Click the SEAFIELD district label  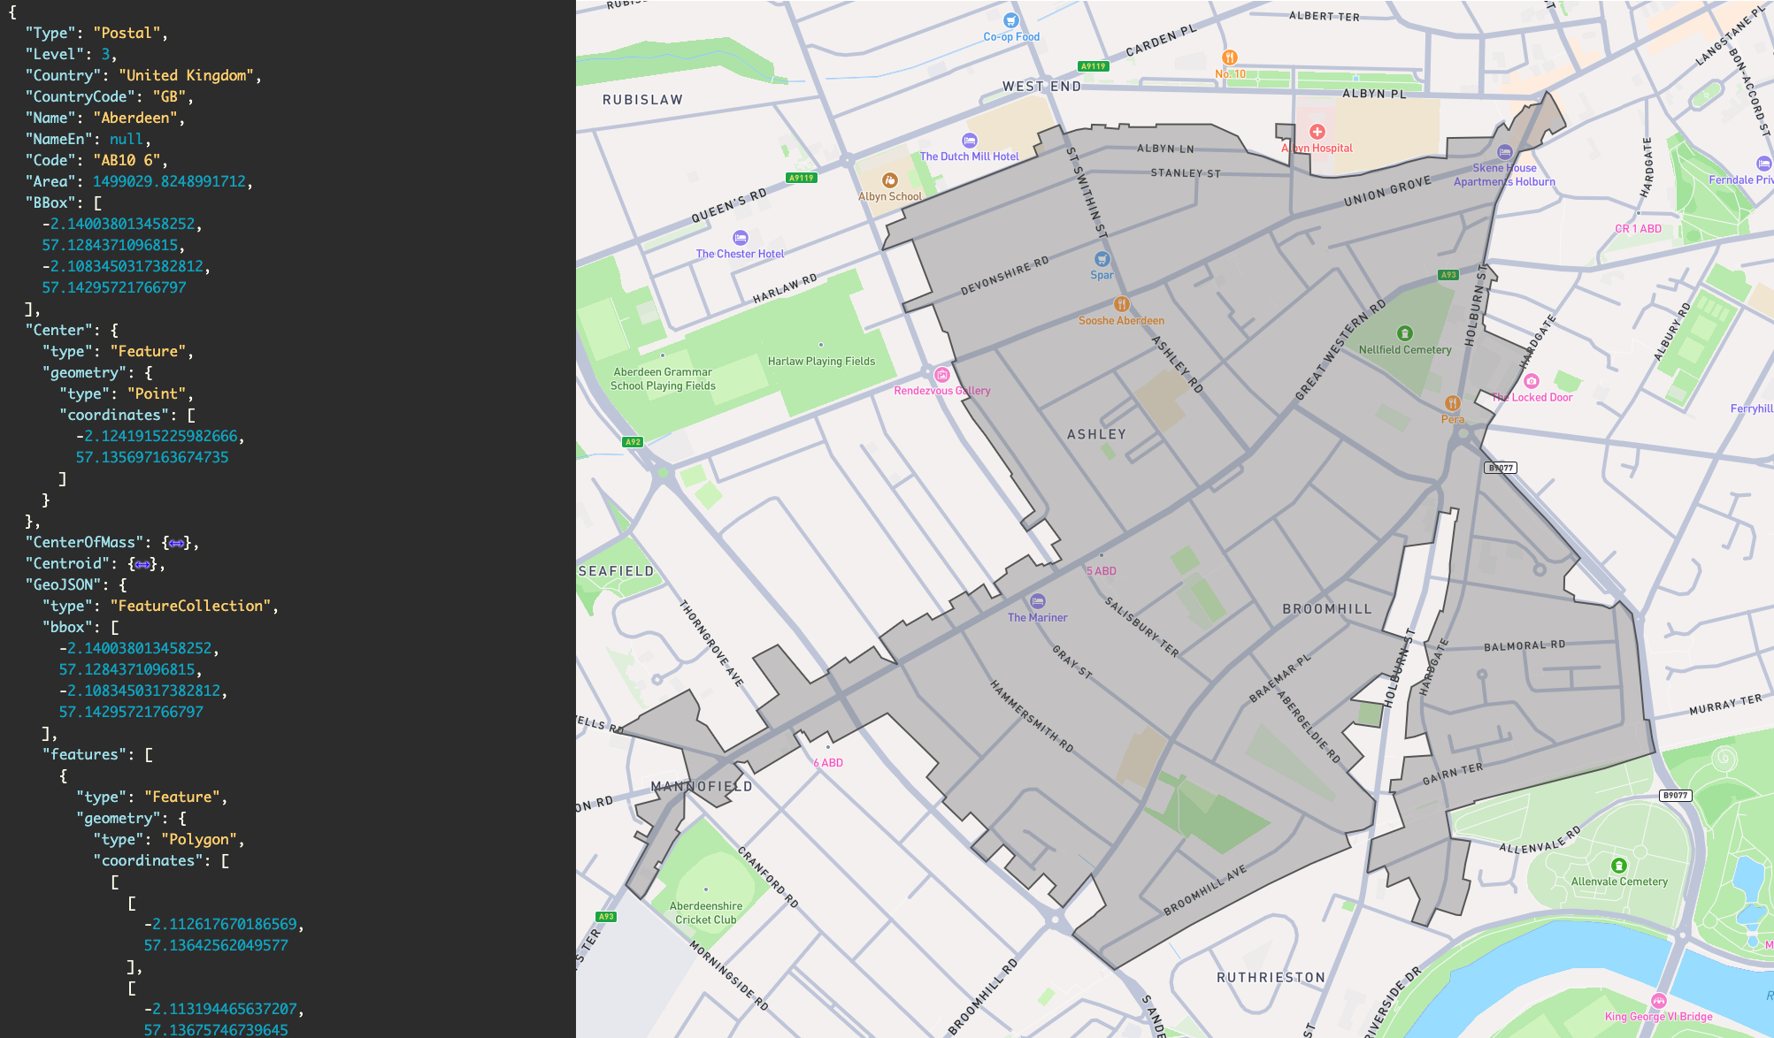point(616,572)
